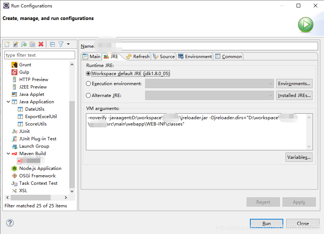Run the configuration with Run button
The image size is (324, 234).
coord(267,224)
